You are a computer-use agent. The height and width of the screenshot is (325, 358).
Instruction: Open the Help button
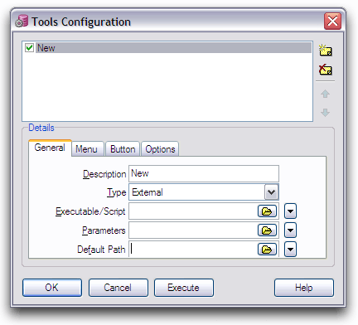tap(304, 288)
